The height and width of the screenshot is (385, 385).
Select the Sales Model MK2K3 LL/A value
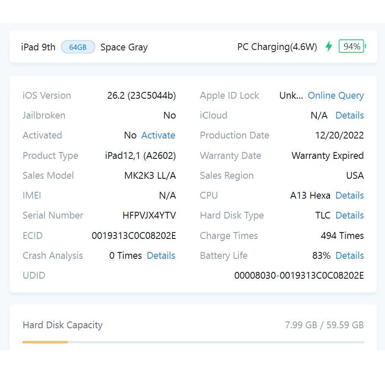coord(150,176)
